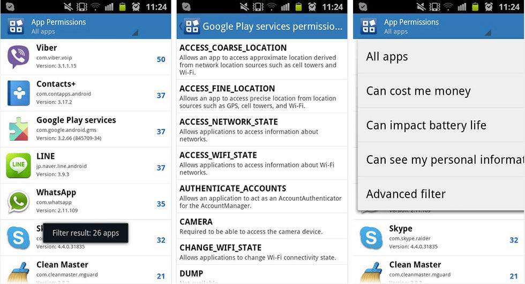Open the CAMERA permission entry
Screen dimensions: 525x284
click(x=262, y=226)
